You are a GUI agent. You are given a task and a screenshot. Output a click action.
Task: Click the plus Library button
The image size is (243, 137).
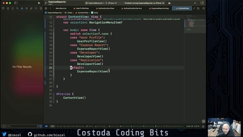pyautogui.click(x=195, y=3)
